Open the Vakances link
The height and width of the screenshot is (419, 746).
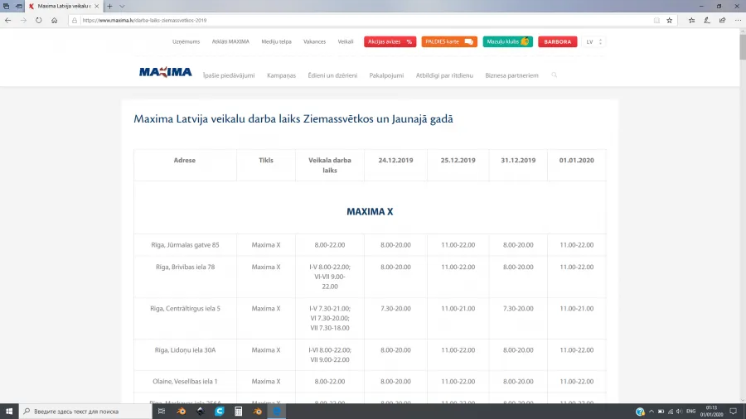(x=314, y=41)
